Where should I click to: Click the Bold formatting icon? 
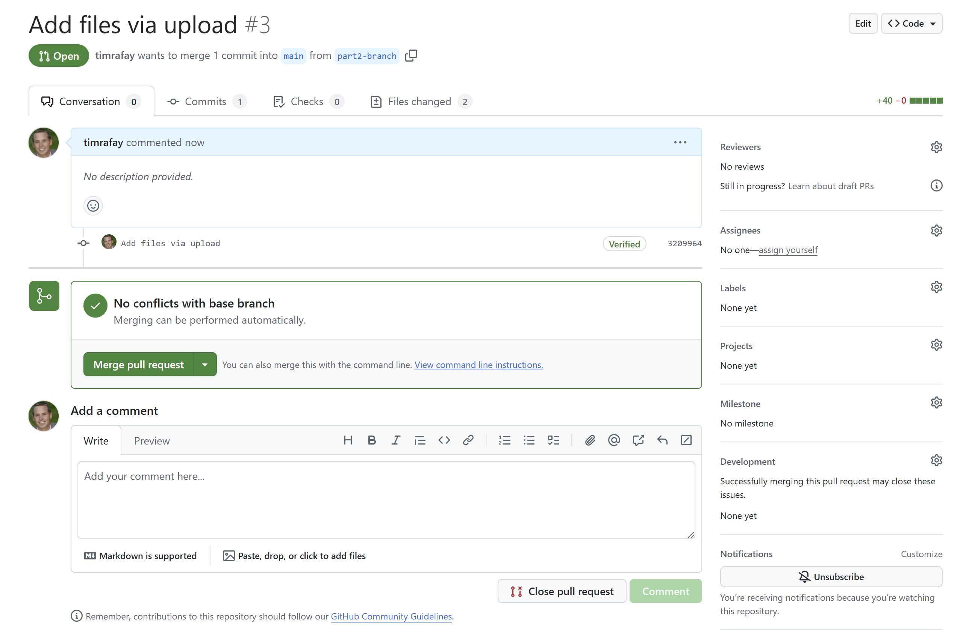[x=371, y=440]
